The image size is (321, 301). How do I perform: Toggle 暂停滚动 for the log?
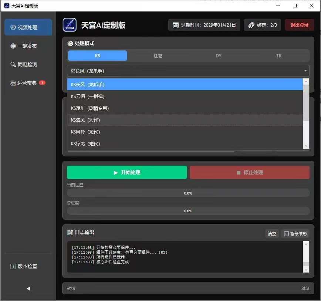click(x=295, y=234)
